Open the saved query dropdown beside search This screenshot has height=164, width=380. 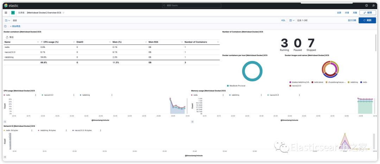coord(7,20)
